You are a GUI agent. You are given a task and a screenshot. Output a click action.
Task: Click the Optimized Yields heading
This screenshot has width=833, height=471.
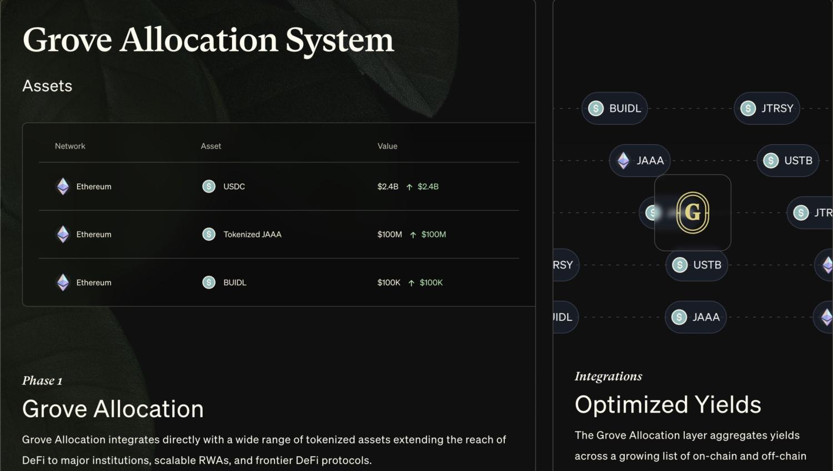click(x=668, y=404)
